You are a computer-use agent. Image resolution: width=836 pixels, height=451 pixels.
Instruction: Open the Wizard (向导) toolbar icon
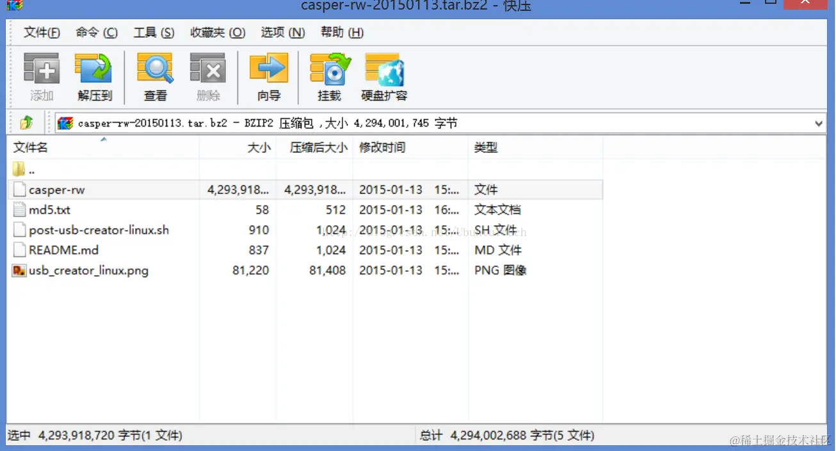coord(269,69)
